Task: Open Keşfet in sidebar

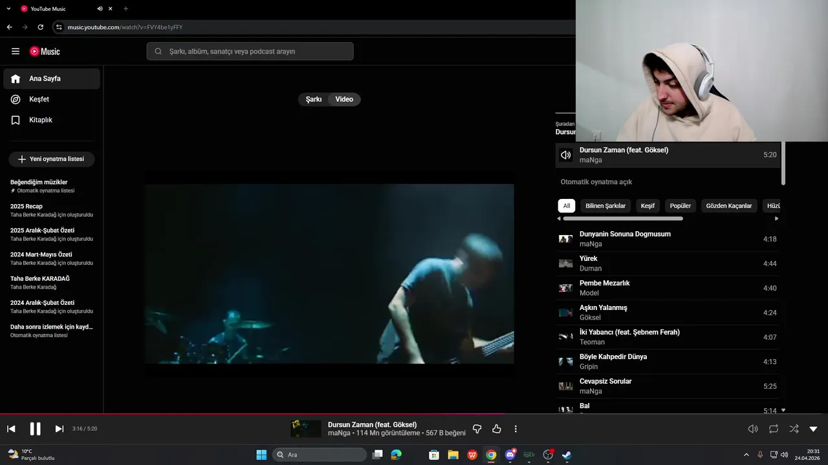Action: (x=52, y=99)
